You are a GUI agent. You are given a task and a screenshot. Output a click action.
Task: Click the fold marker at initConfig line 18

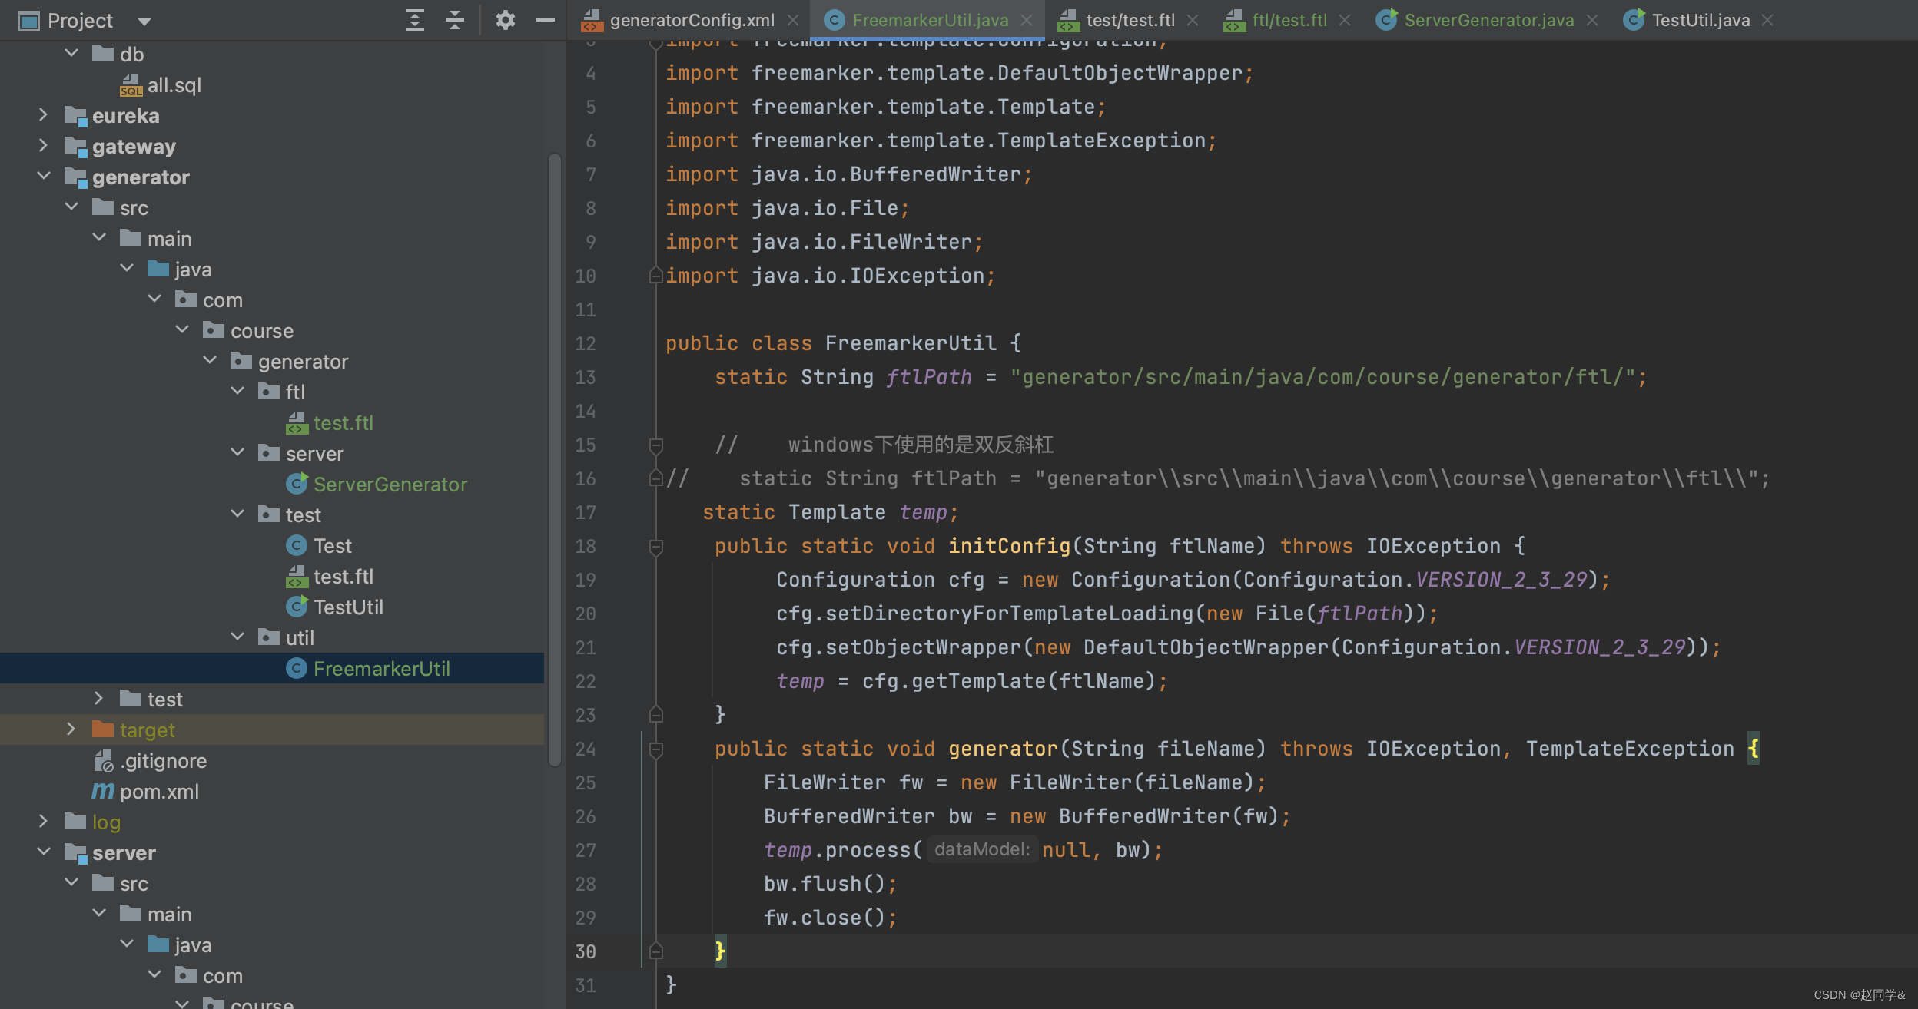tap(655, 546)
